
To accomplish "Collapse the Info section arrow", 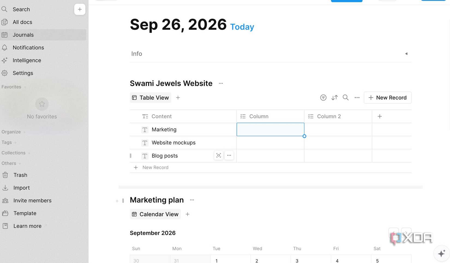I will click(406, 54).
